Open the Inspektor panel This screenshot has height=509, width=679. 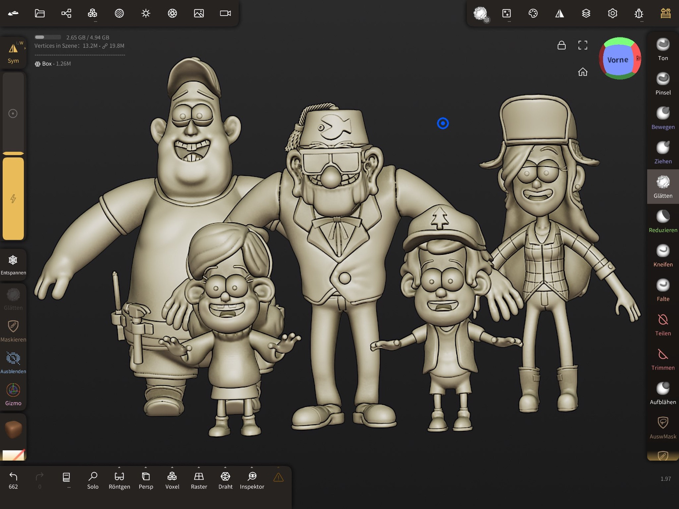252,480
